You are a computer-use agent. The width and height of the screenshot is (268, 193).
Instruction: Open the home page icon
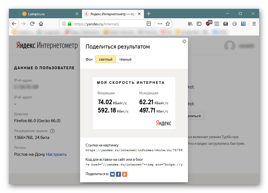(x=41, y=24)
